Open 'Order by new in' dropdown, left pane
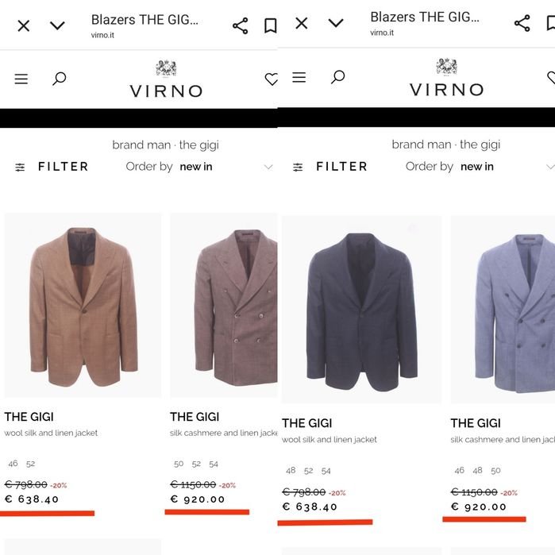 tap(198, 167)
